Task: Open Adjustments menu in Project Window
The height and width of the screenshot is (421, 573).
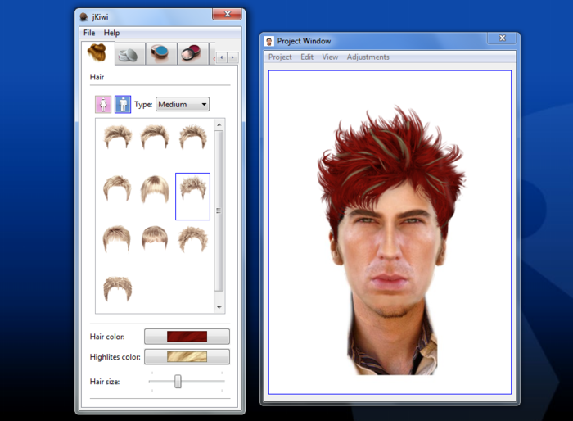Action: click(368, 57)
